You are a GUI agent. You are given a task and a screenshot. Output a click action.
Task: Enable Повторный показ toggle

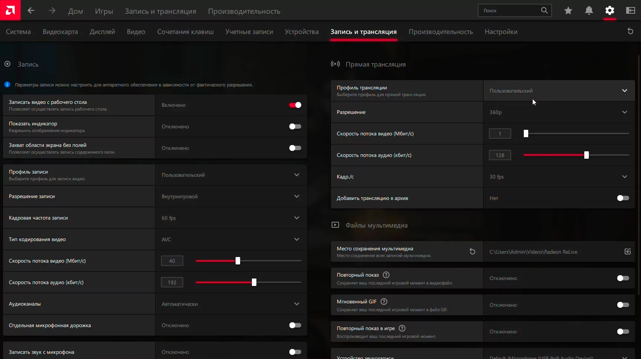click(623, 278)
